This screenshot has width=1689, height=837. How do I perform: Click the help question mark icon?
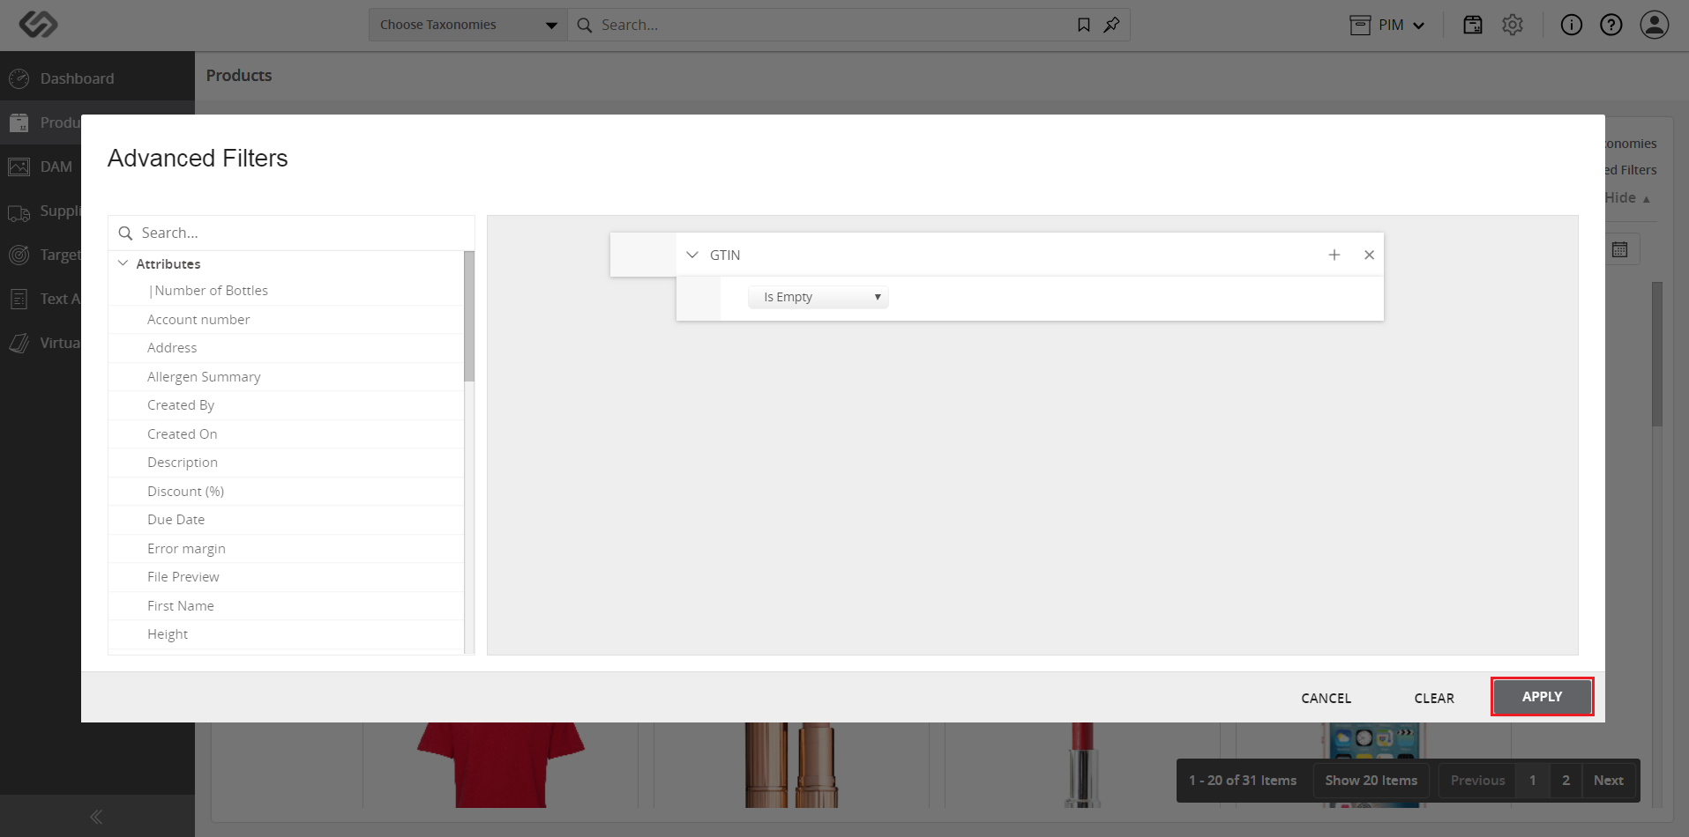(x=1611, y=25)
